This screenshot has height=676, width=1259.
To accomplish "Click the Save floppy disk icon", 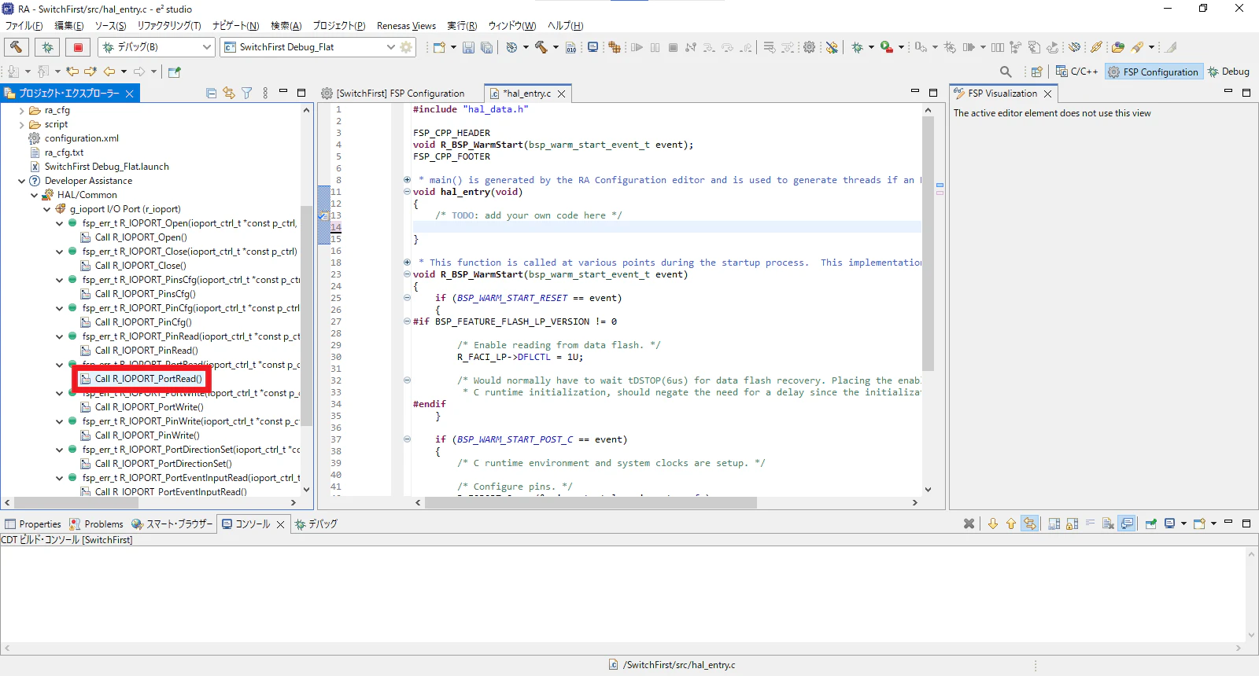I will (468, 48).
